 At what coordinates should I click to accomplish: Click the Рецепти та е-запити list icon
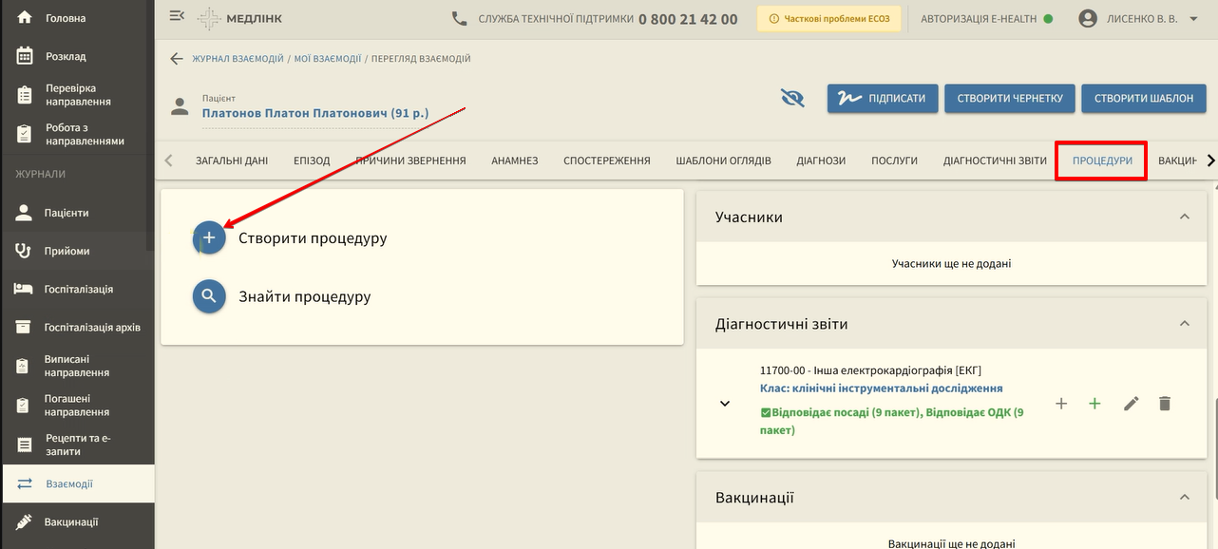coord(25,445)
